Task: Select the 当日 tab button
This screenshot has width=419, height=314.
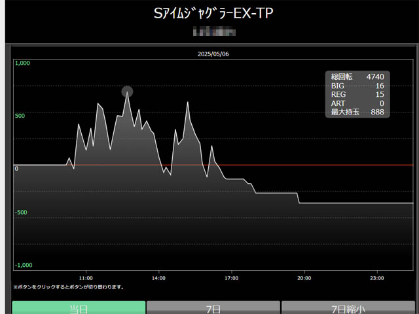Action: tap(79, 307)
